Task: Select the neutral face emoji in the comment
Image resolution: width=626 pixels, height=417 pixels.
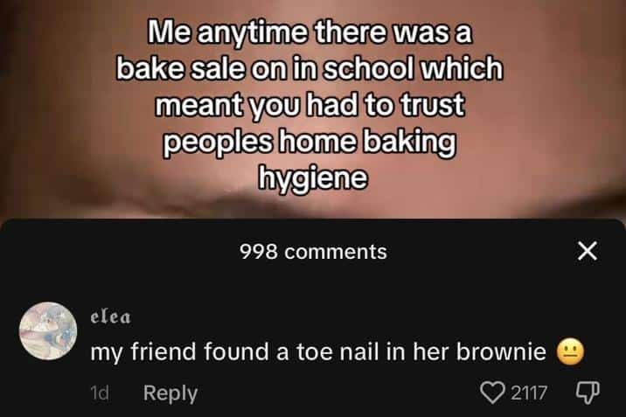Action: coord(570,352)
